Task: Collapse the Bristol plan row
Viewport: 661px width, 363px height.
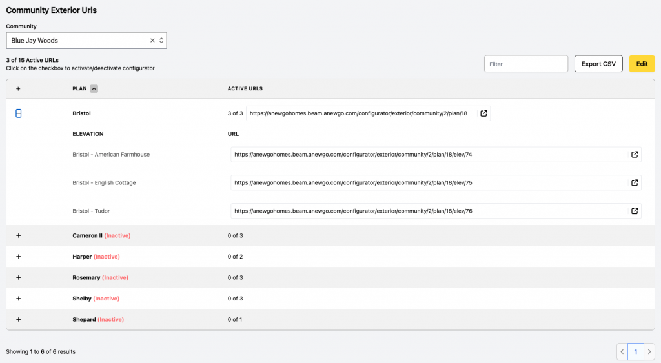Action: pyautogui.click(x=19, y=113)
